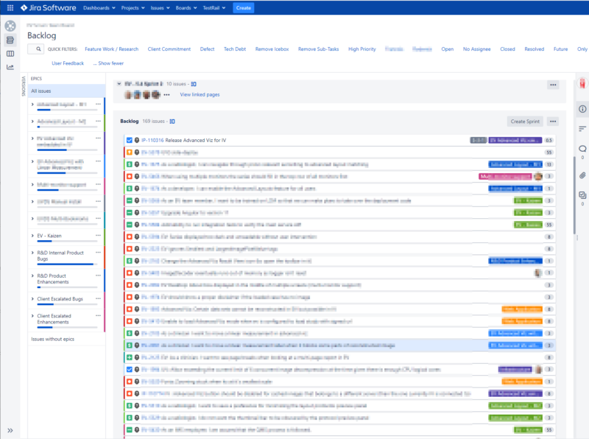Viewport: 589px width, 439px height.
Task: Click the red avatar icon in right panel
Action: tap(582, 83)
